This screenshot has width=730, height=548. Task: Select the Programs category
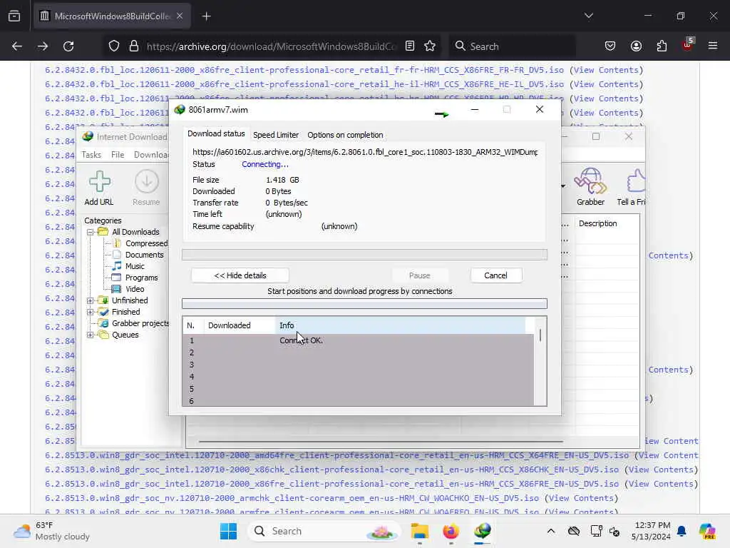(x=142, y=278)
